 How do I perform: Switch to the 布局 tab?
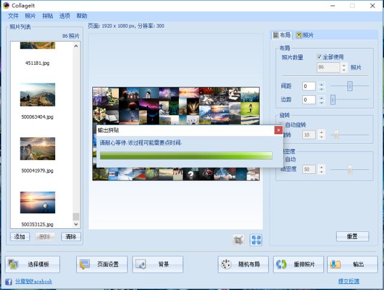coord(282,35)
